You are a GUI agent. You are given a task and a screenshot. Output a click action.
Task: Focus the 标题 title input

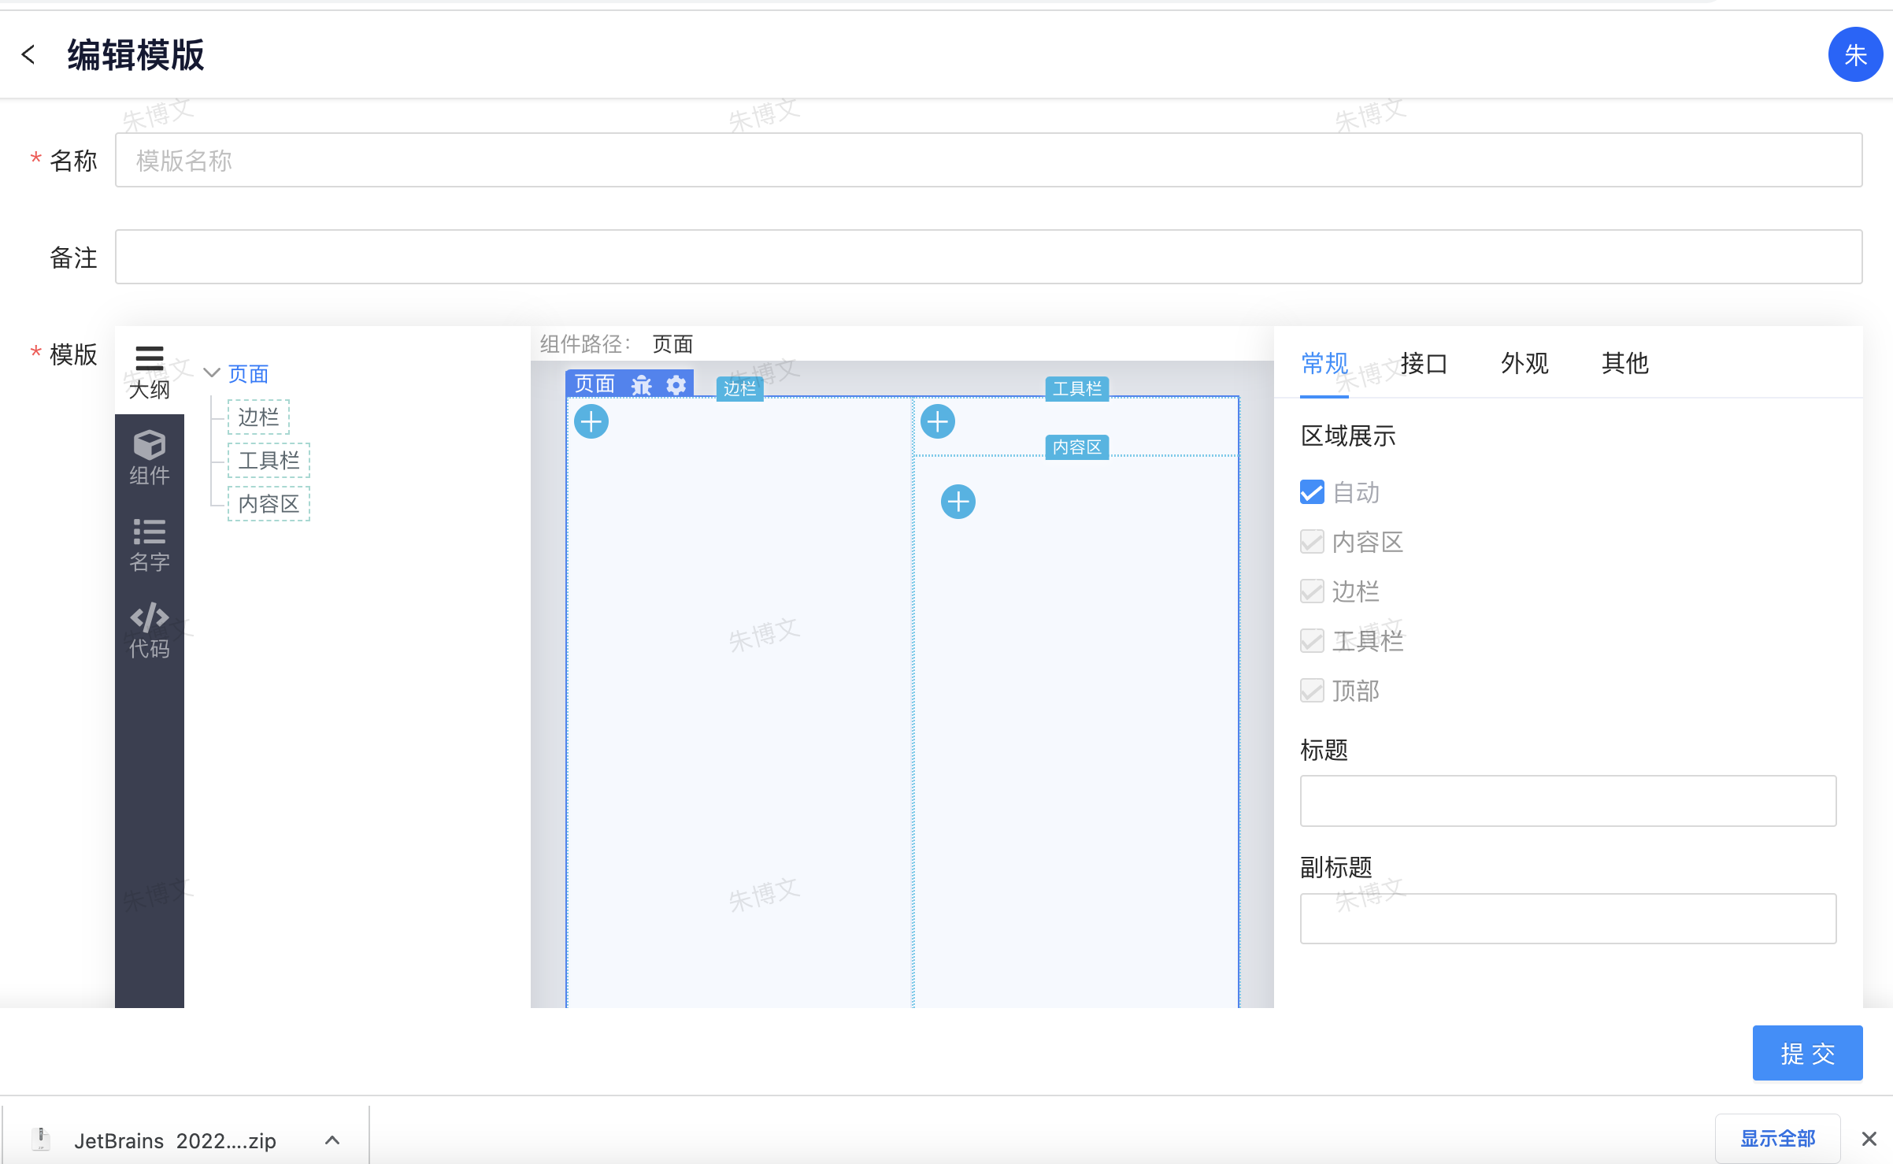tap(1568, 801)
